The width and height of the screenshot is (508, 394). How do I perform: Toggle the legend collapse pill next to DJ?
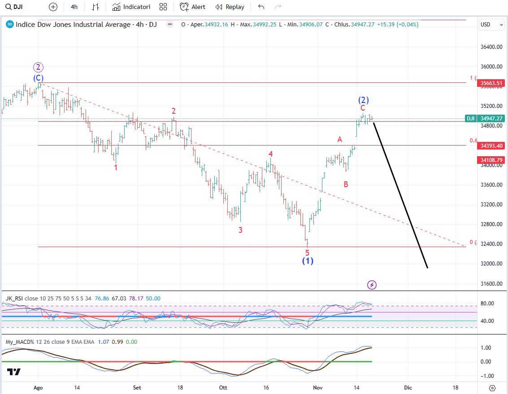click(170, 24)
